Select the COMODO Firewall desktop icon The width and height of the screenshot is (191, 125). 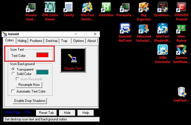point(181,11)
